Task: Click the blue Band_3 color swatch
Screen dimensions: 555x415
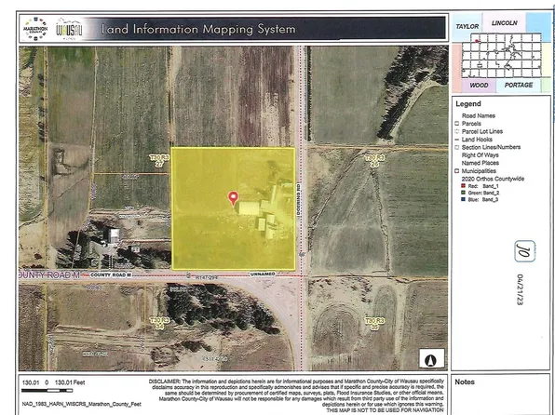Action: coord(463,199)
